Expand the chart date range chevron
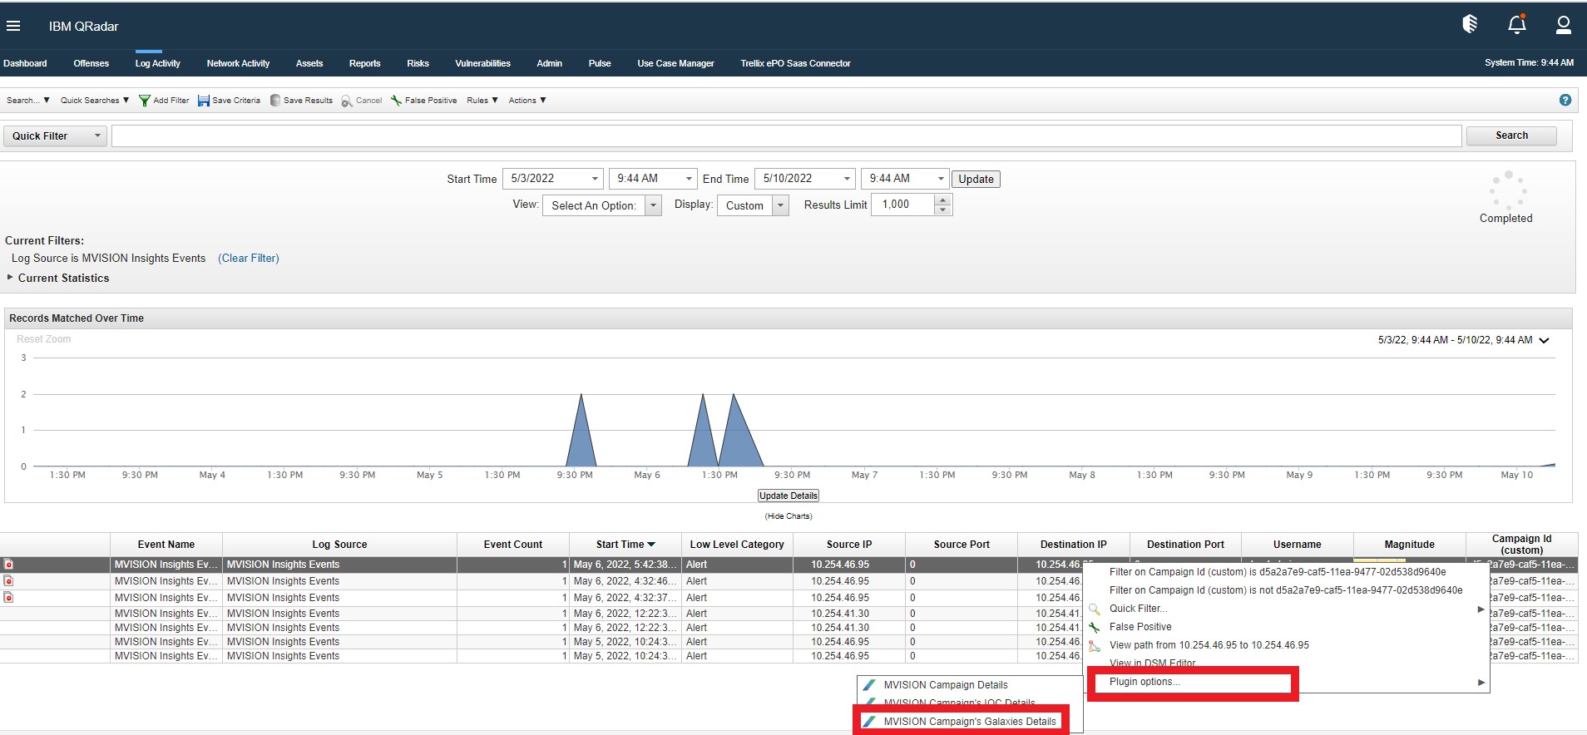This screenshot has height=735, width=1587. pyautogui.click(x=1545, y=341)
